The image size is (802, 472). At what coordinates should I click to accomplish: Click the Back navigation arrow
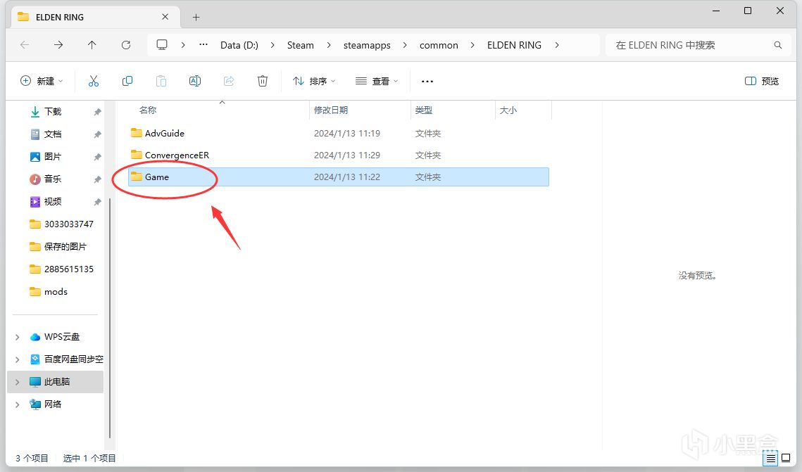(x=25, y=45)
